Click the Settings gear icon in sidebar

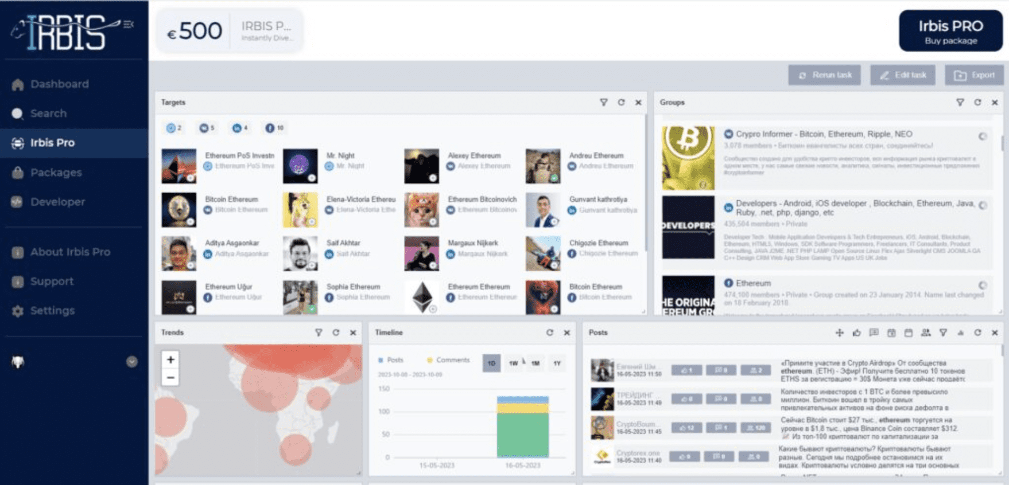18,311
